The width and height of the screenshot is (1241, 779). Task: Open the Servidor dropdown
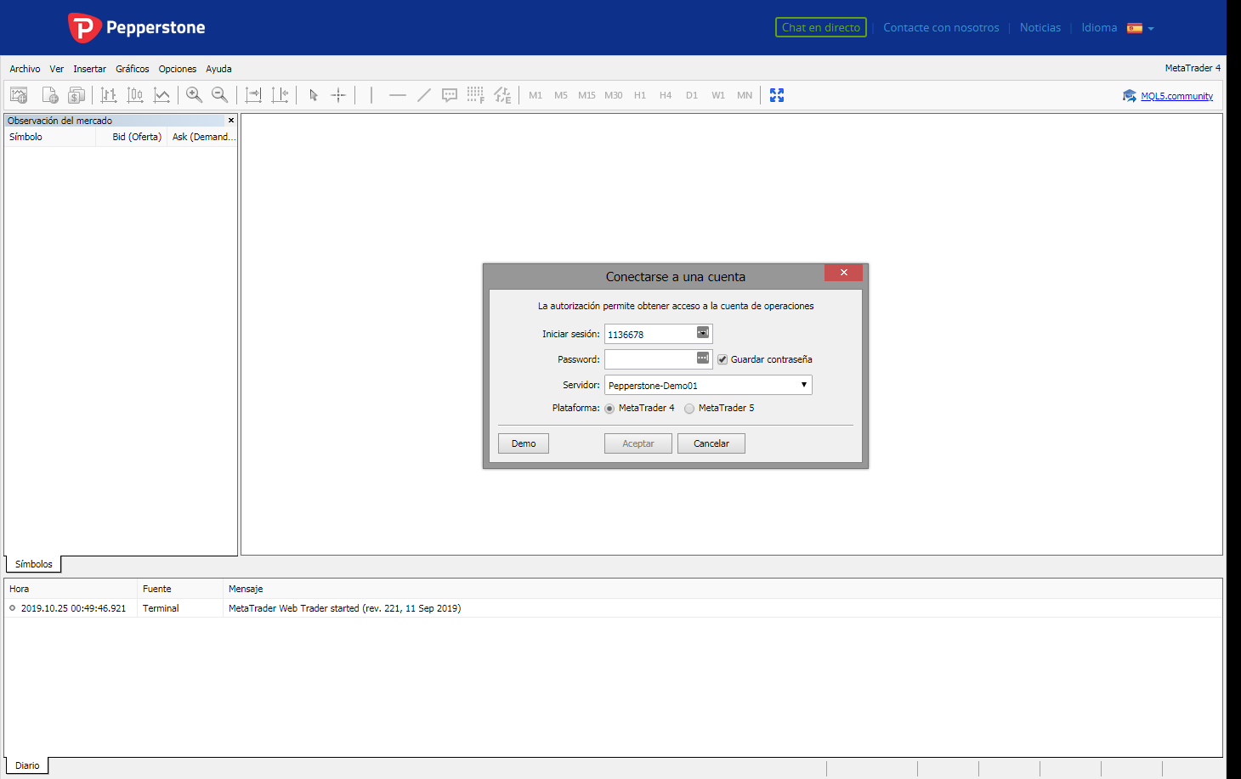(x=708, y=385)
